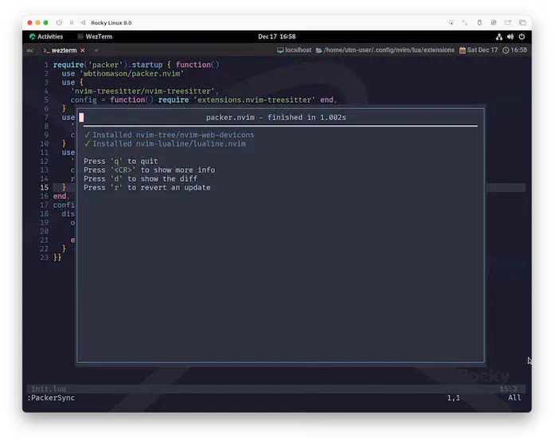Click the "end," text on line 16
Screen dimensions: 554x442
pyautogui.click(x=61, y=196)
